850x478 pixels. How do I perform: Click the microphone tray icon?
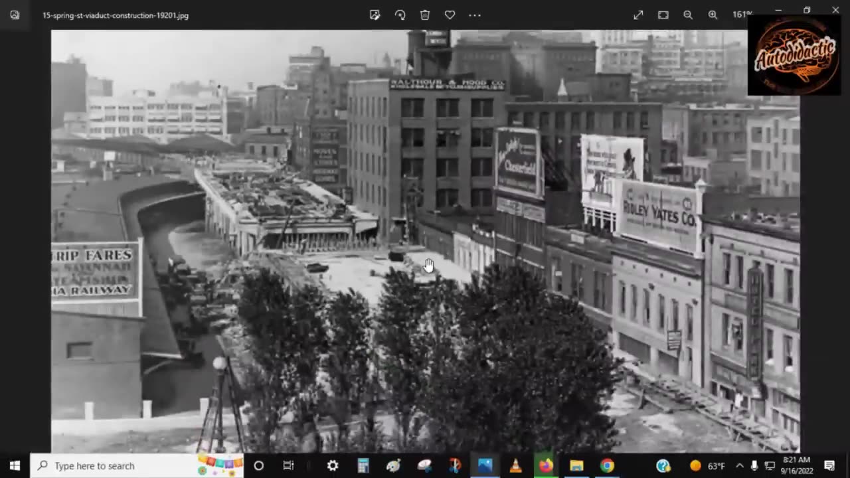755,465
